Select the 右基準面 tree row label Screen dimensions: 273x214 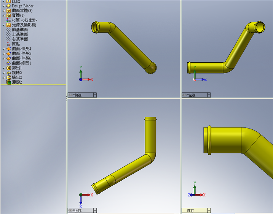20,39
